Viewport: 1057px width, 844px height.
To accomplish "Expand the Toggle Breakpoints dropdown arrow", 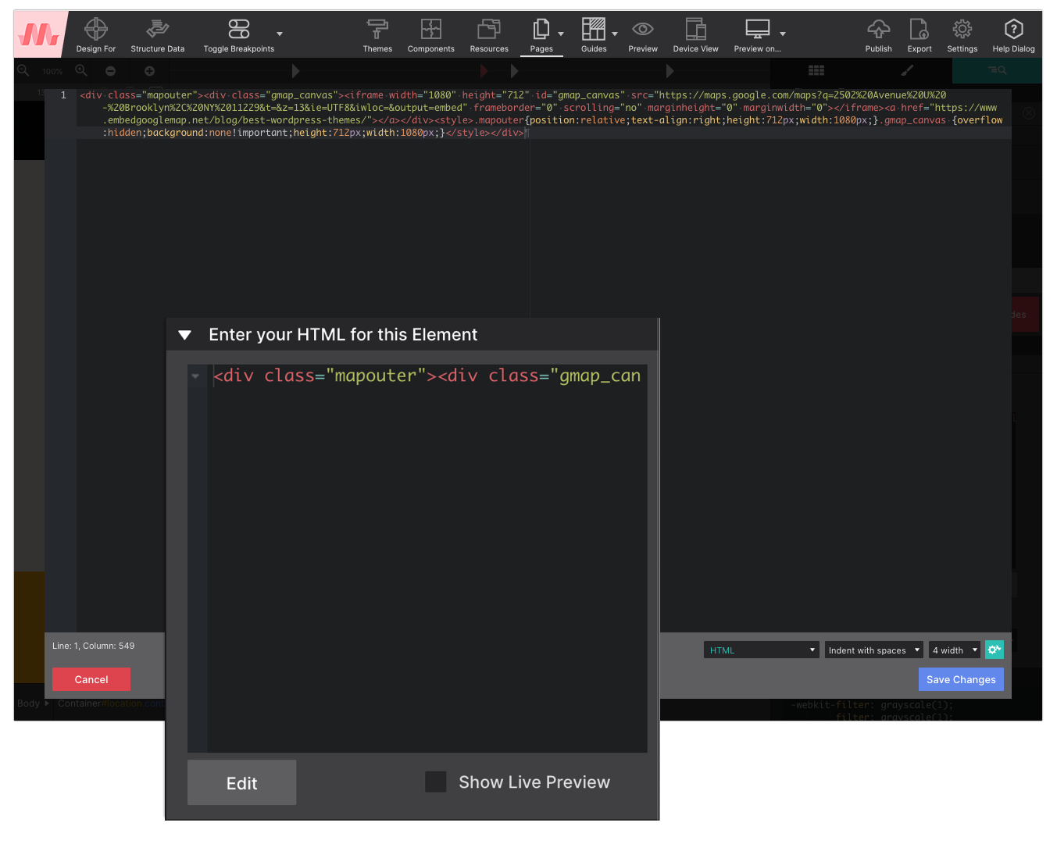I will tap(280, 34).
